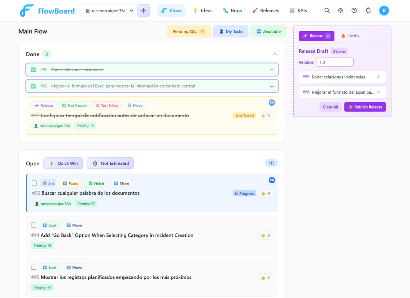This screenshot has height=298, width=410.
Task: Publish the release draft
Action: point(365,107)
